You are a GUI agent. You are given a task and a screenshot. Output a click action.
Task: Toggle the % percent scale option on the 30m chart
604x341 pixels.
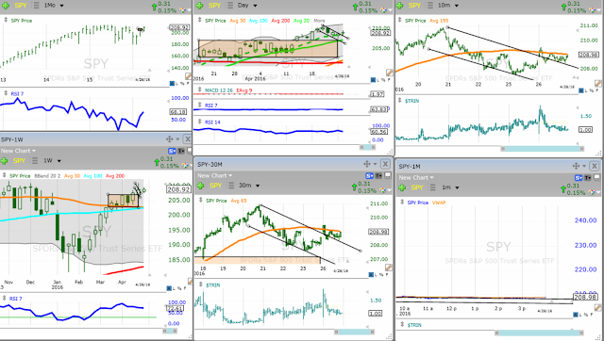[381, 274]
